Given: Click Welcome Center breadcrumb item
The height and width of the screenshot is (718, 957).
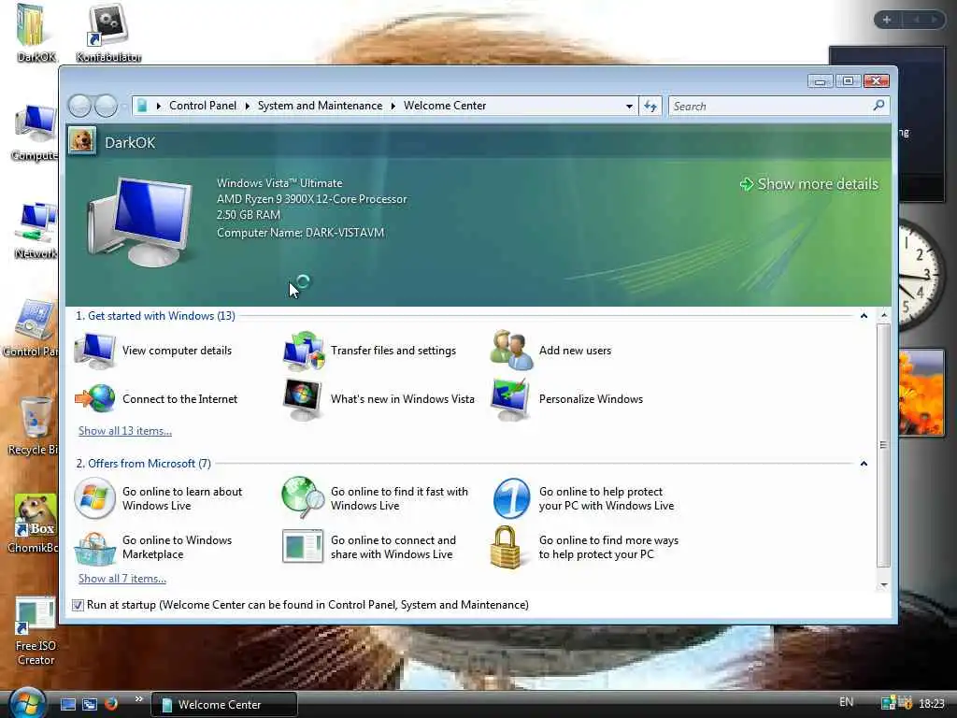Looking at the screenshot, I should [x=445, y=106].
